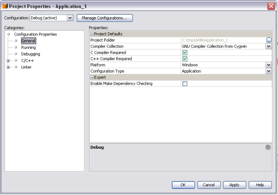Click the Configuration Type property label
Screen dimensions: 278x195
(107, 71)
